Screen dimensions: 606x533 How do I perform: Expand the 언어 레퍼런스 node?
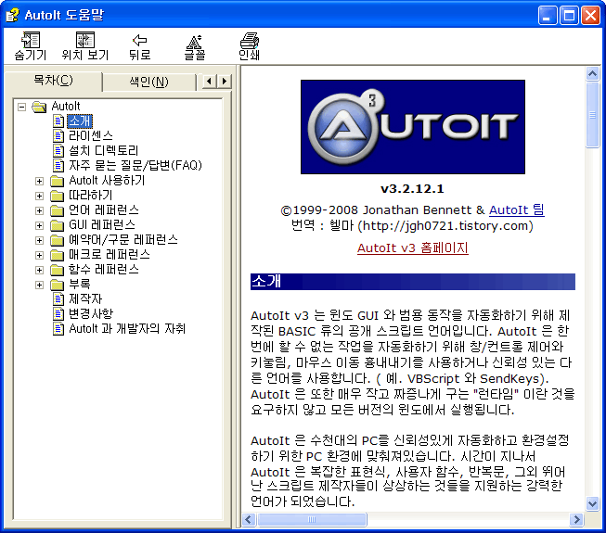coord(39,210)
